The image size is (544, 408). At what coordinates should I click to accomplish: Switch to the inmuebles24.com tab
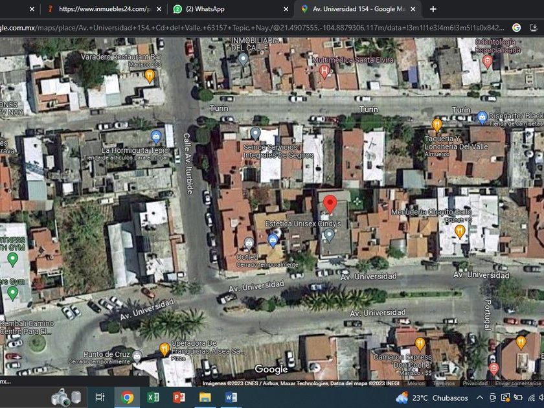[x=104, y=9]
